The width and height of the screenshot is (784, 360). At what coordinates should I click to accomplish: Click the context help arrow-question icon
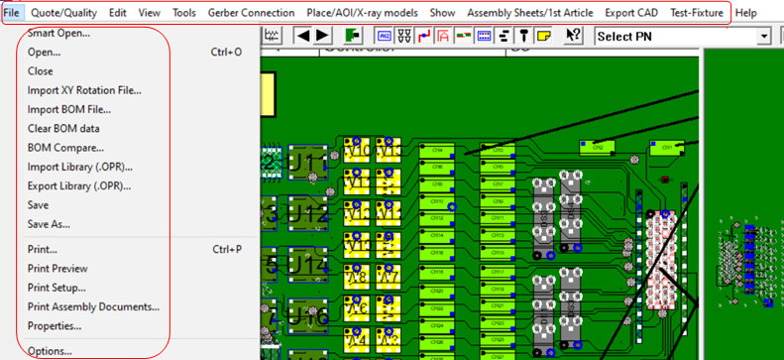point(574,36)
